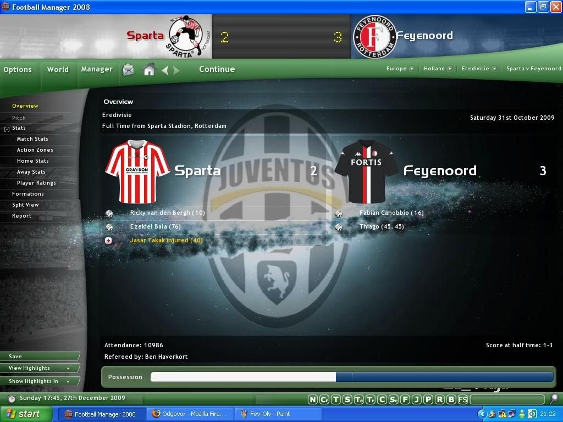The height and width of the screenshot is (422, 563).
Task: Click Ezekiel Bala (76) scorer name
Action: point(156,227)
